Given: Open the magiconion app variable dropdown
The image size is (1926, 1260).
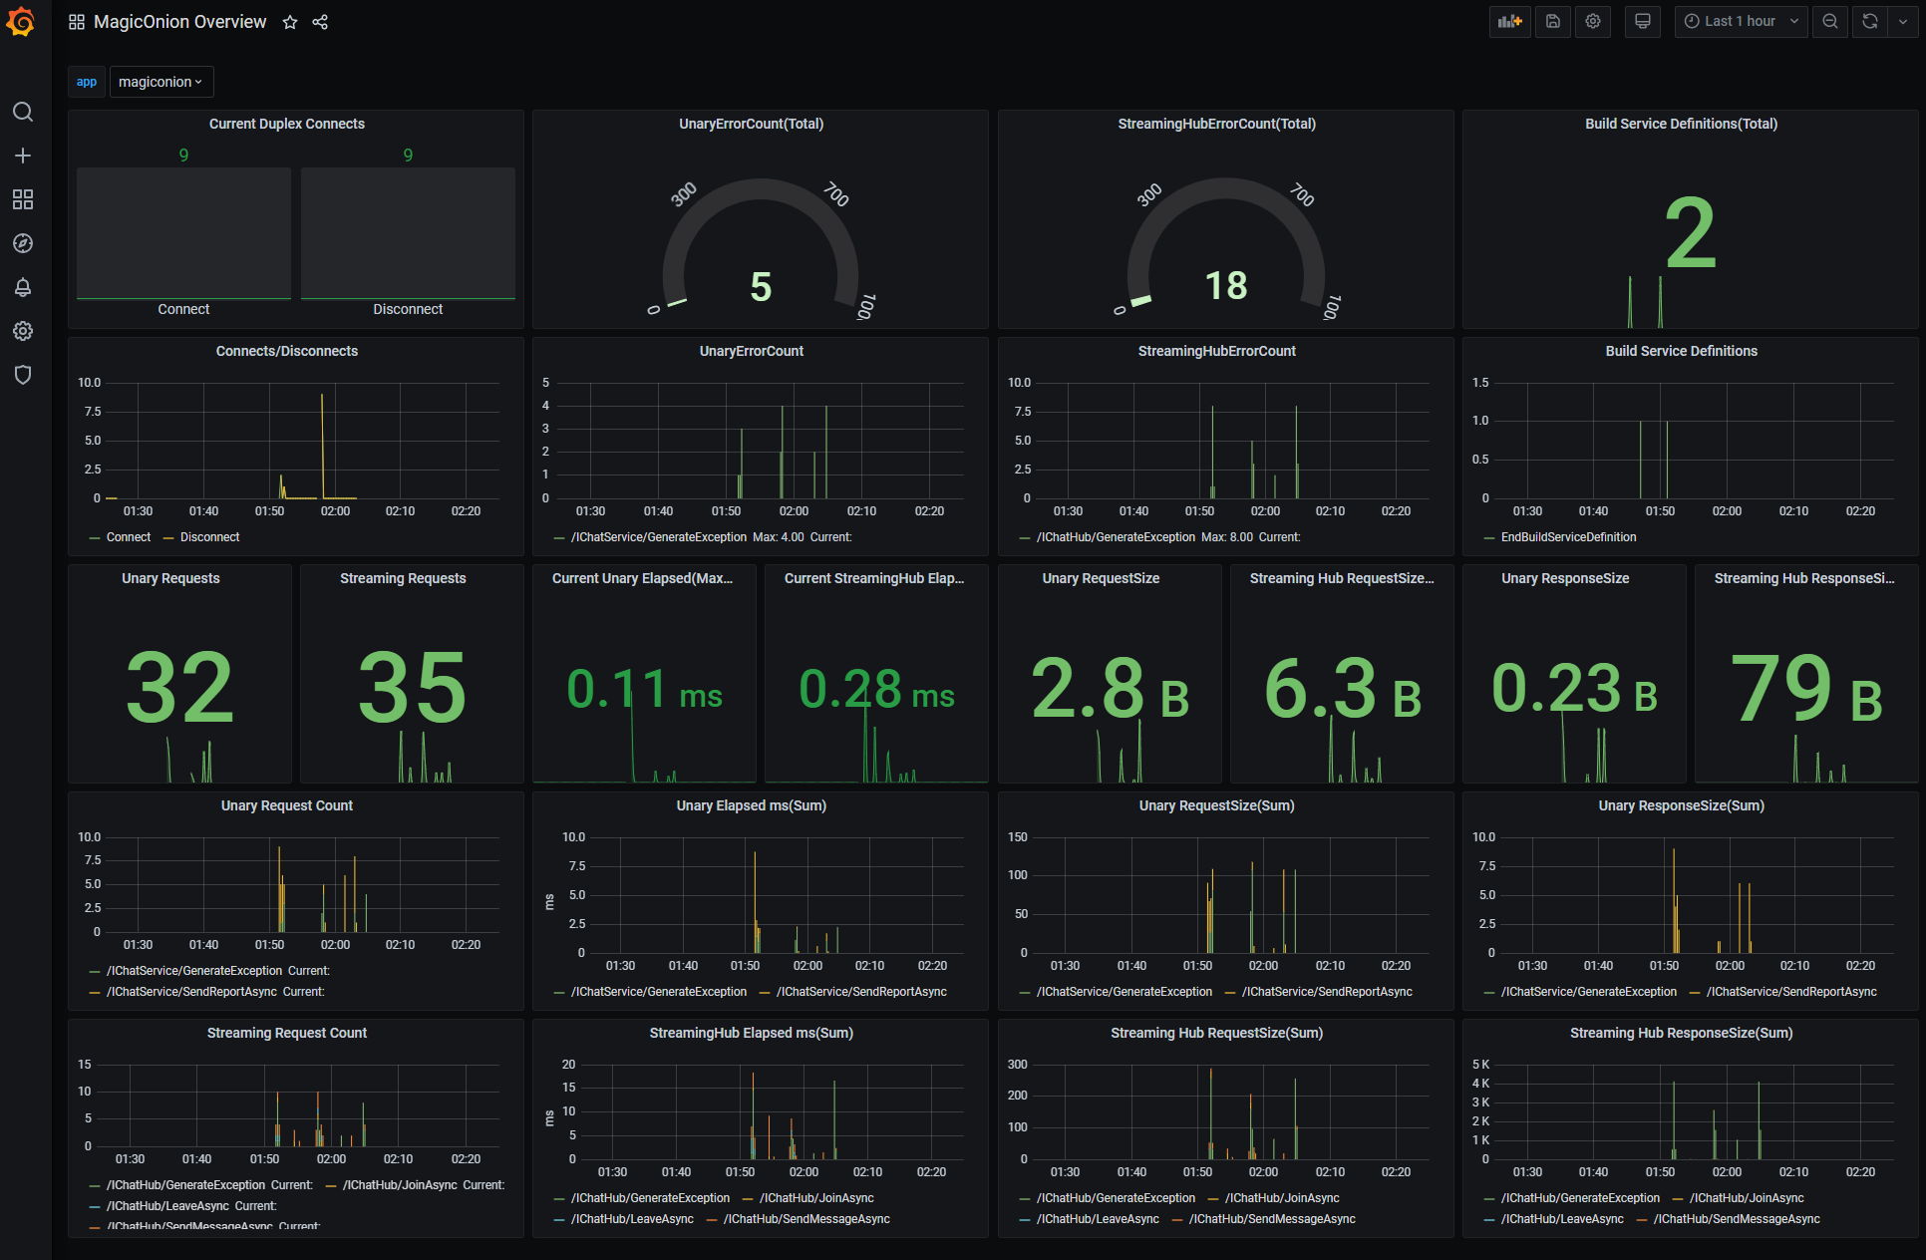Looking at the screenshot, I should (x=160, y=82).
